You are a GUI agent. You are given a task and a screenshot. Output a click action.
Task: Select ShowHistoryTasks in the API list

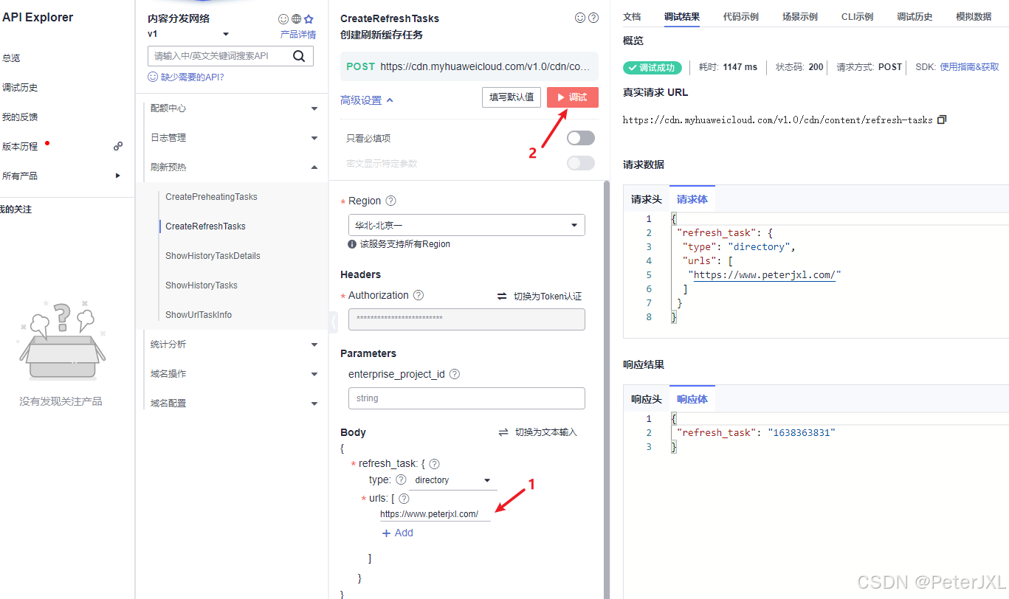tap(202, 285)
